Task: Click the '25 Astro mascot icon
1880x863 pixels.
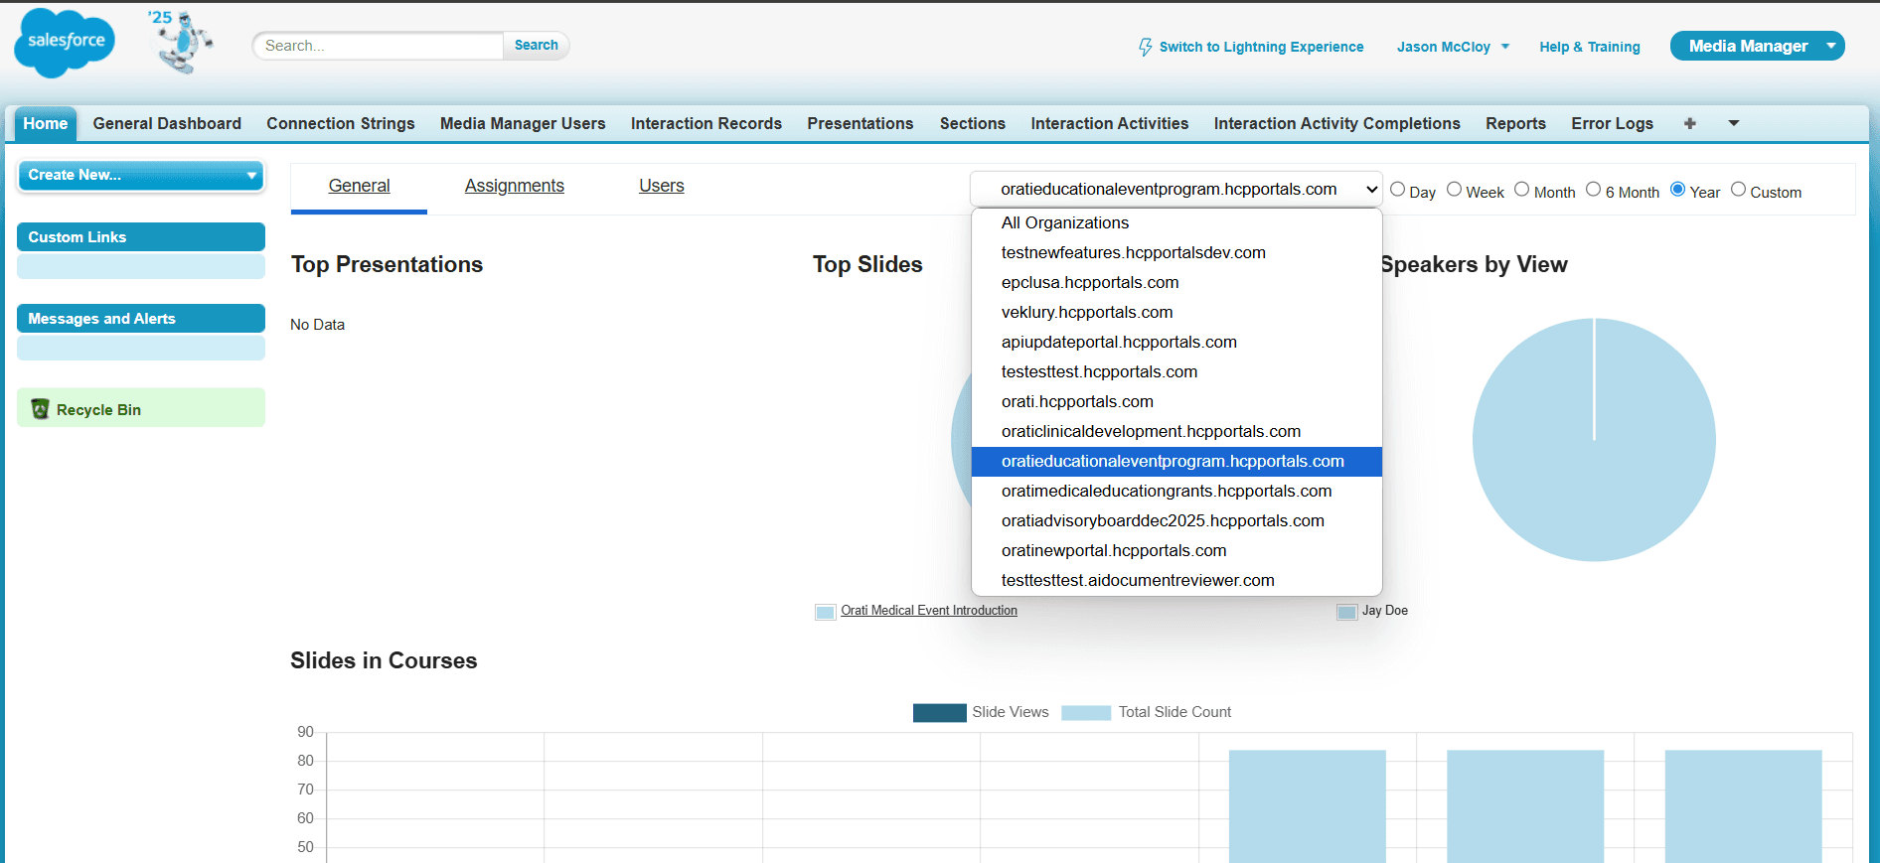Action: pyautogui.click(x=182, y=42)
